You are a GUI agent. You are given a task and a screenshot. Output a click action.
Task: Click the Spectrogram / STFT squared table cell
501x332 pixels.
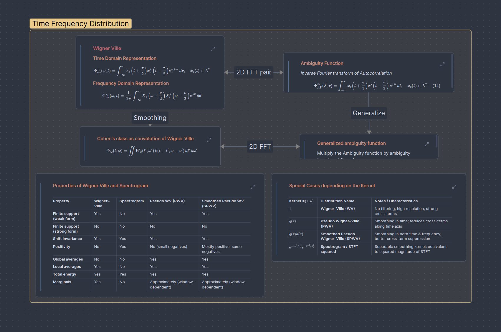339,249
